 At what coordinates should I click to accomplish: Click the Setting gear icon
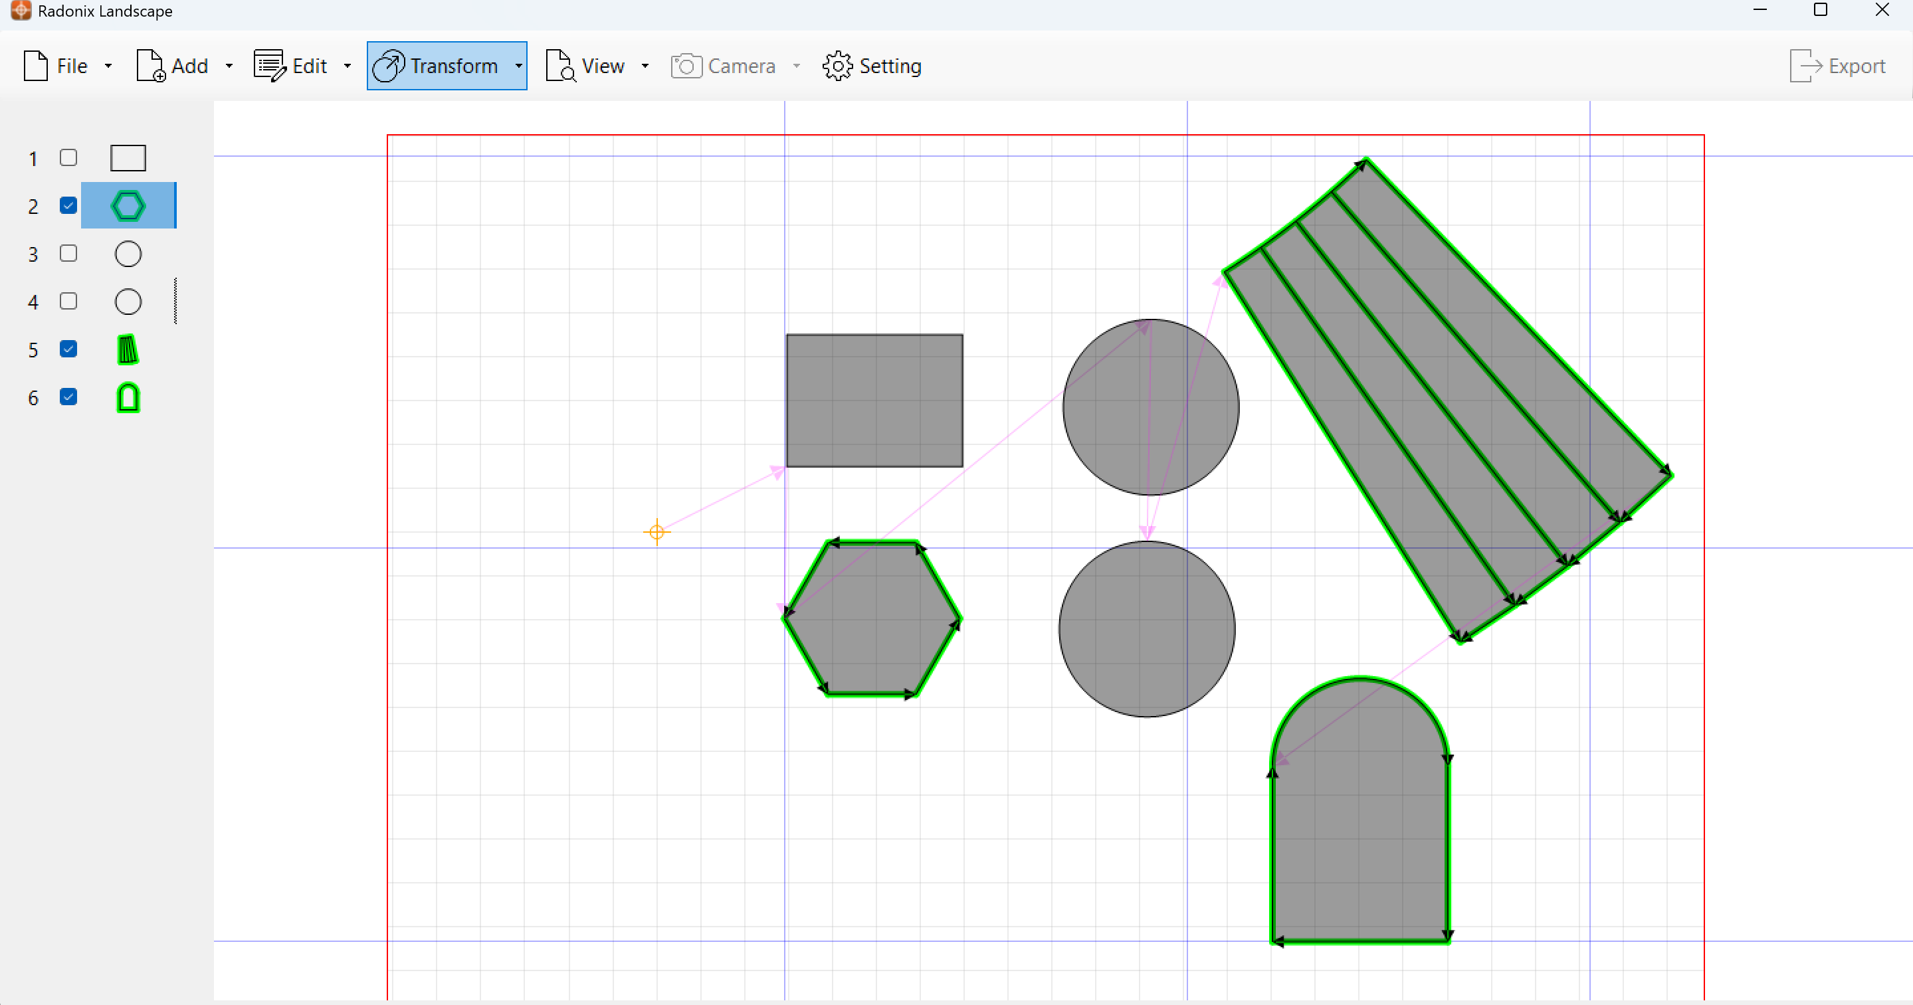838,66
